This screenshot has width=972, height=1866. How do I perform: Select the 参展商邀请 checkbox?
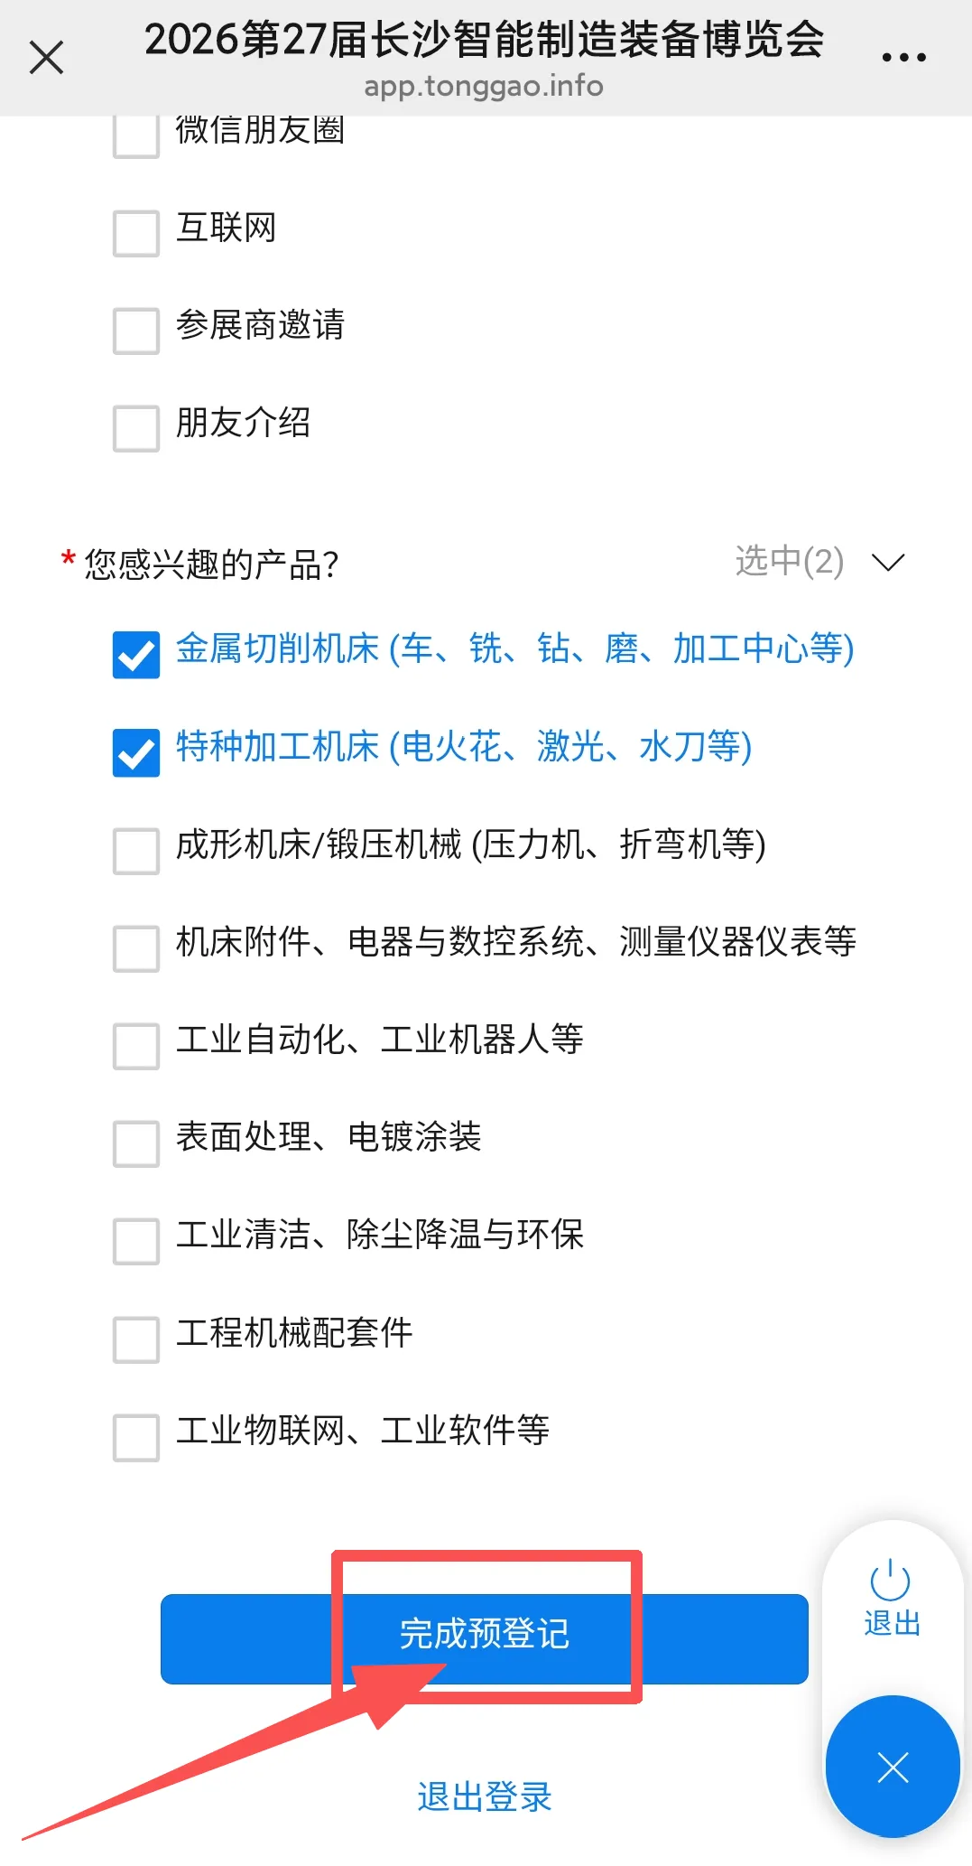(x=136, y=331)
